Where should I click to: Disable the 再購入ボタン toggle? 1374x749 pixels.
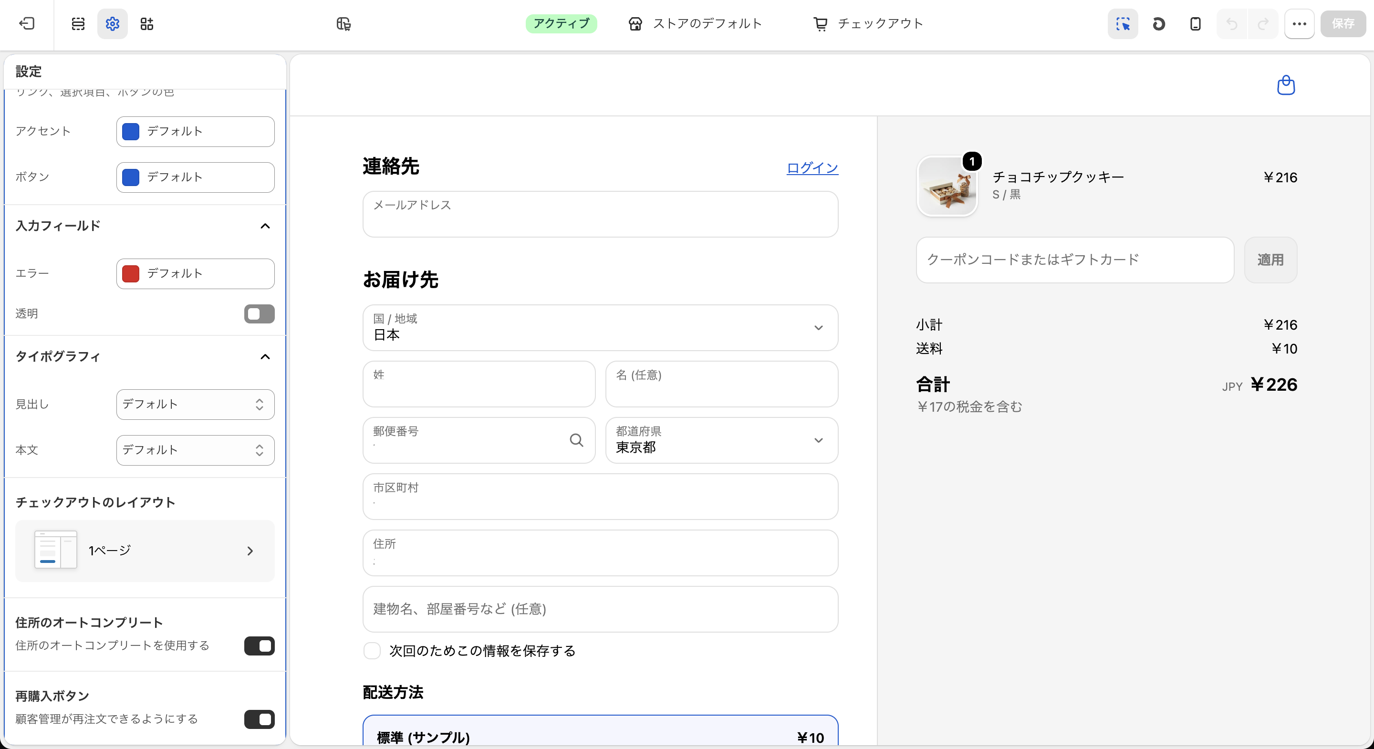click(x=259, y=719)
